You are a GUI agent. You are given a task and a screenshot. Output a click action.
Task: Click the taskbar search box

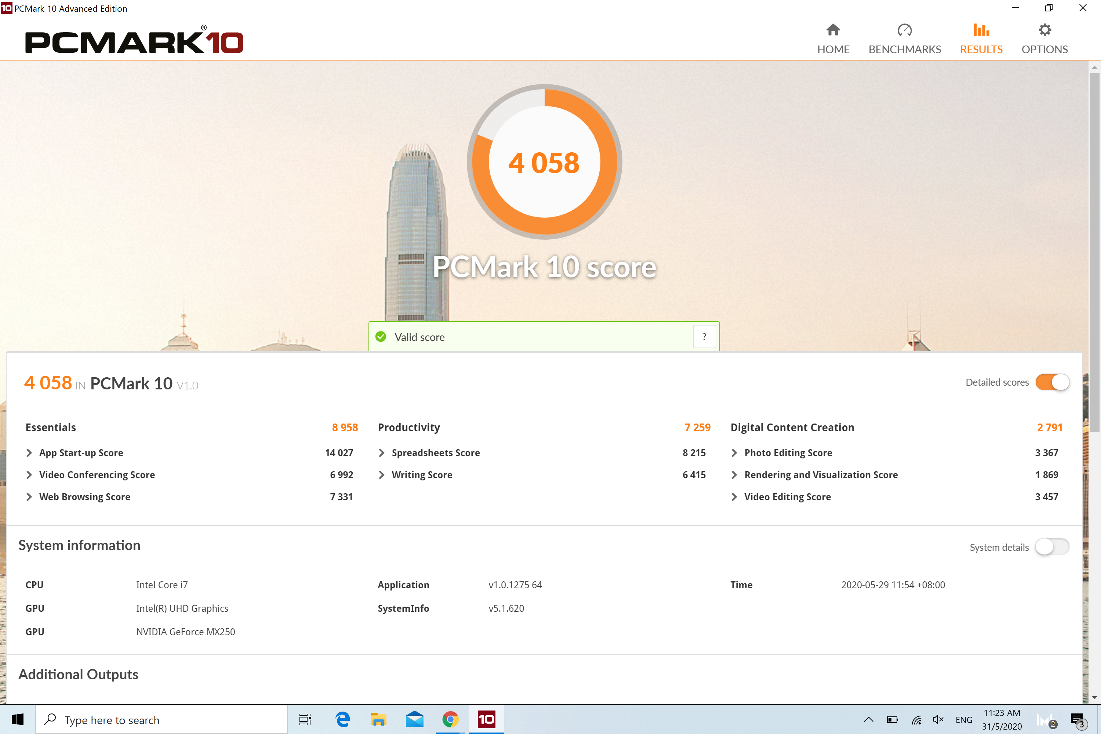point(161,719)
